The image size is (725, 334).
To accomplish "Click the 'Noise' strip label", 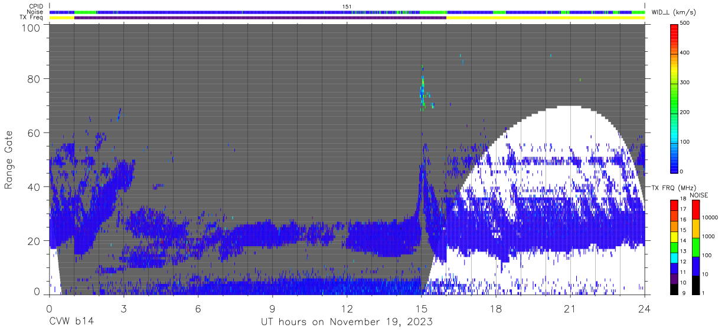I will [x=35, y=12].
